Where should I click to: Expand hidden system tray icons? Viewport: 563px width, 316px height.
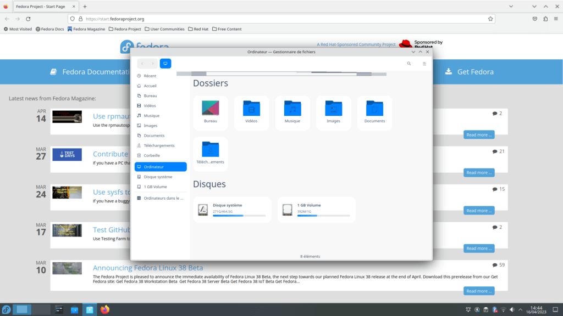521,309
